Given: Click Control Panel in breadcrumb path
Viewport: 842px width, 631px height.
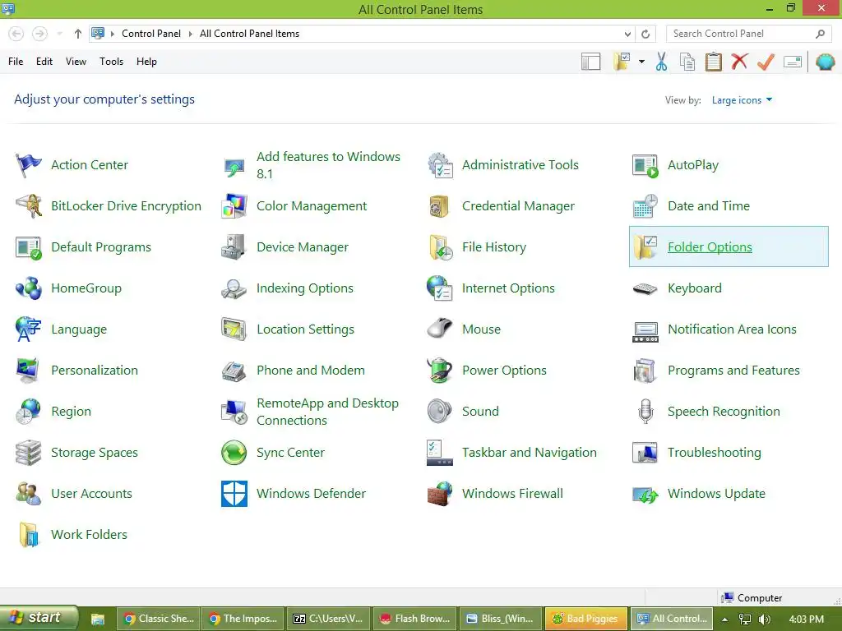Looking at the screenshot, I should point(151,34).
